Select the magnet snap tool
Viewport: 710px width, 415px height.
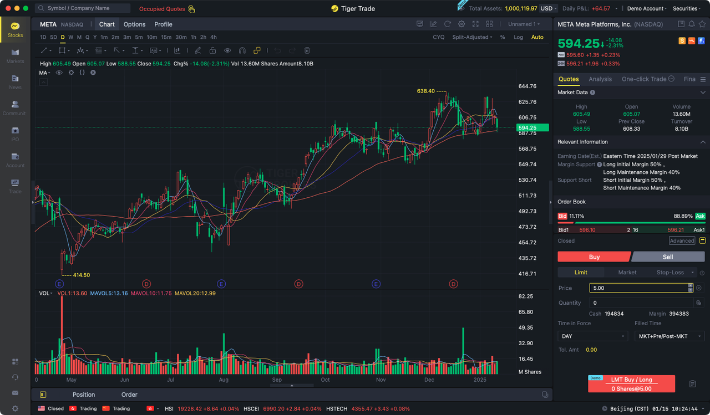(x=242, y=50)
